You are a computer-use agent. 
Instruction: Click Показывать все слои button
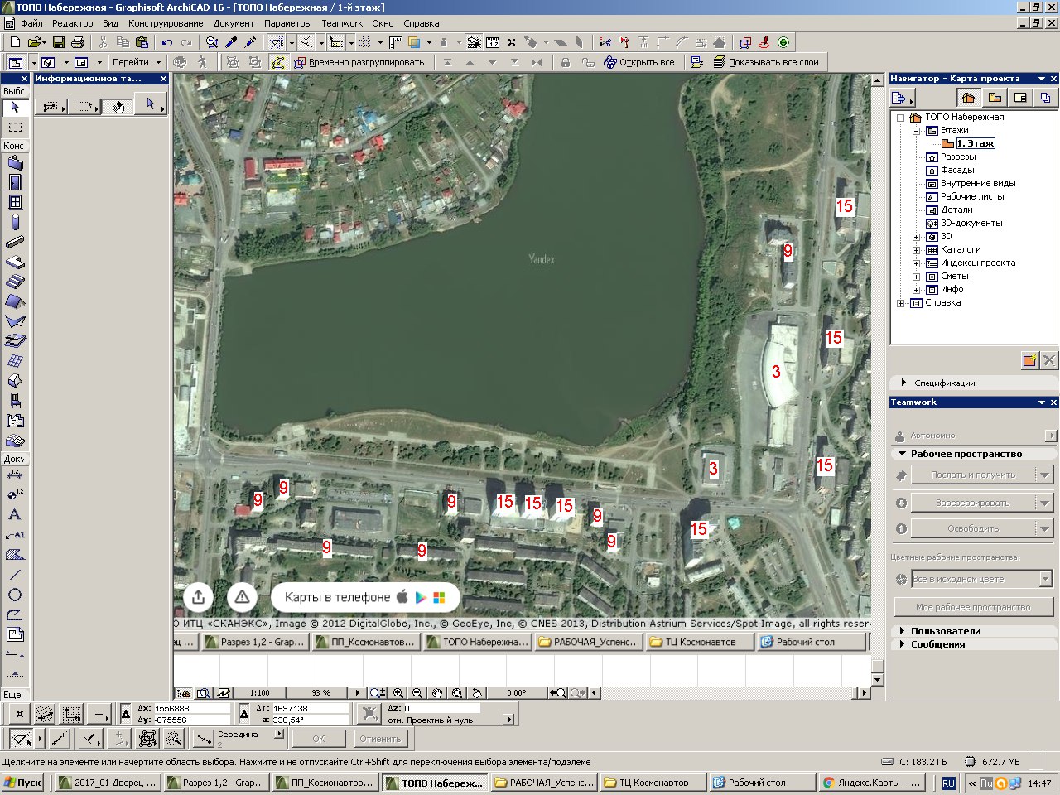766,62
